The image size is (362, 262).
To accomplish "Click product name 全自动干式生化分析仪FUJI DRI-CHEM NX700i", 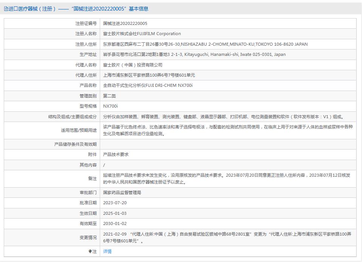I will pyautogui.click(x=148, y=86).
